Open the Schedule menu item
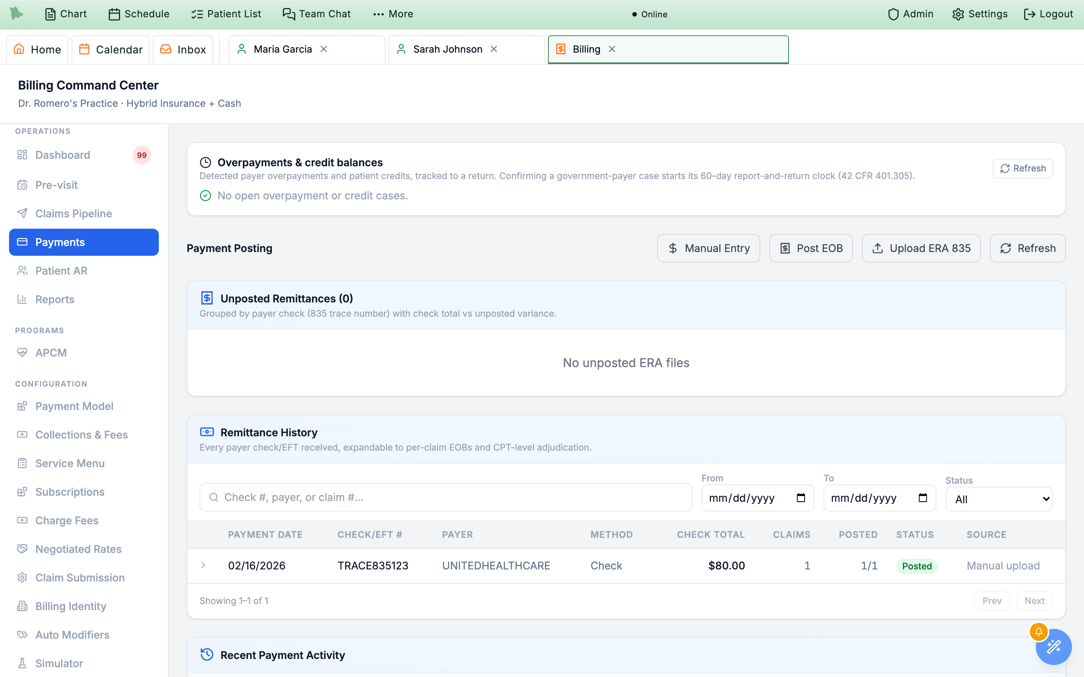The width and height of the screenshot is (1084, 677). (139, 14)
